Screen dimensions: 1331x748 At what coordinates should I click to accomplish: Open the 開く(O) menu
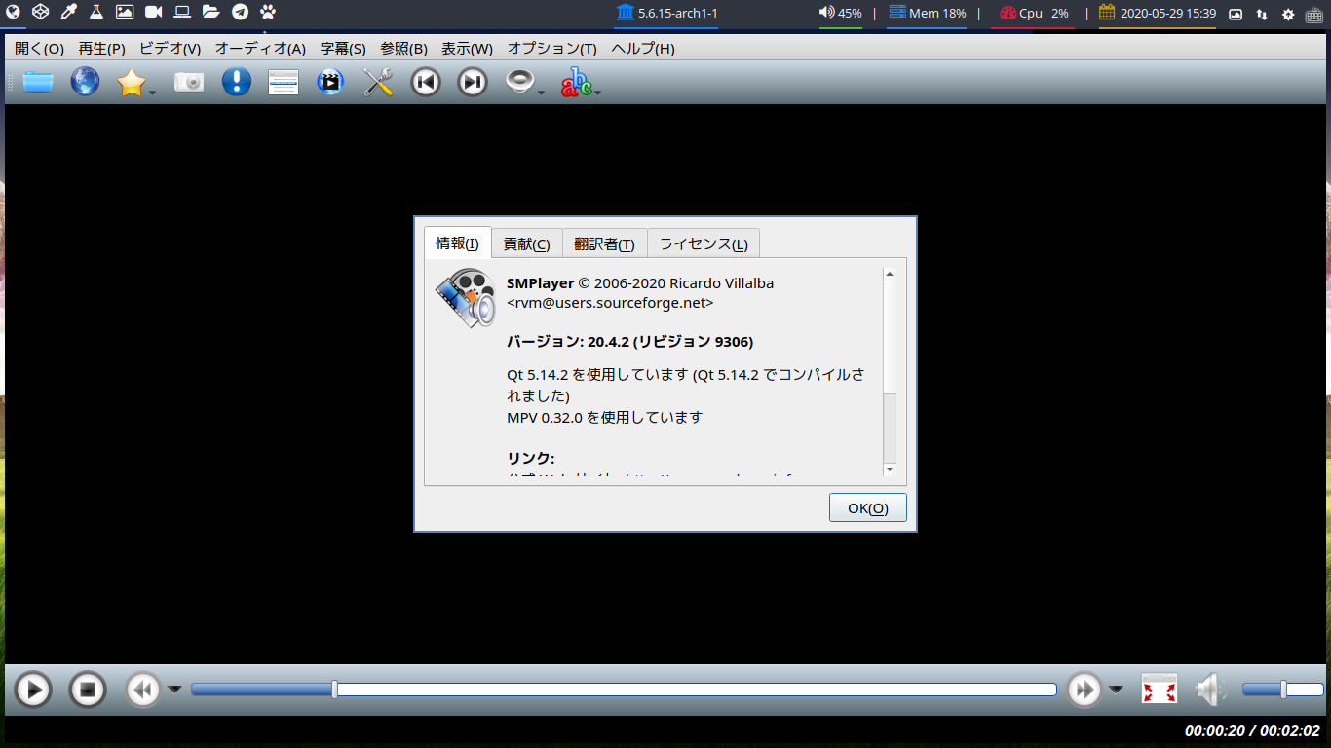pos(39,49)
